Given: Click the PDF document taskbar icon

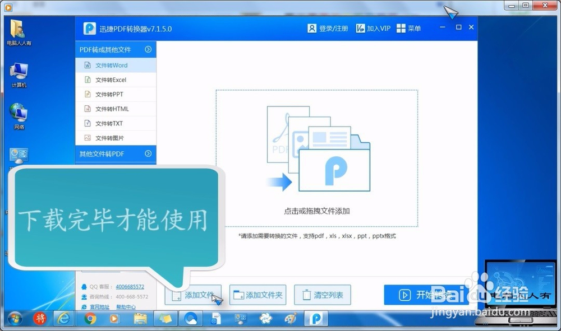Looking at the screenshot, I should (x=216, y=318).
